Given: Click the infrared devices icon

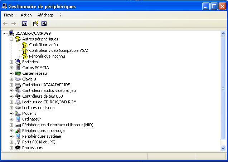Looking at the screenshot, I should (18, 131).
